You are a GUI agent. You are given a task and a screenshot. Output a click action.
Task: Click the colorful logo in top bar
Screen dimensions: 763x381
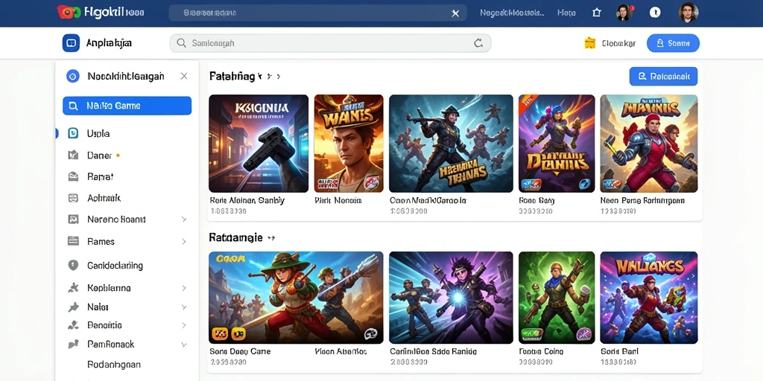pos(69,12)
